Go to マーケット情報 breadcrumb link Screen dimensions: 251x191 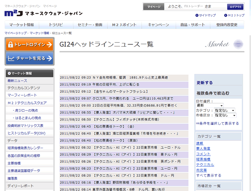click(39, 33)
